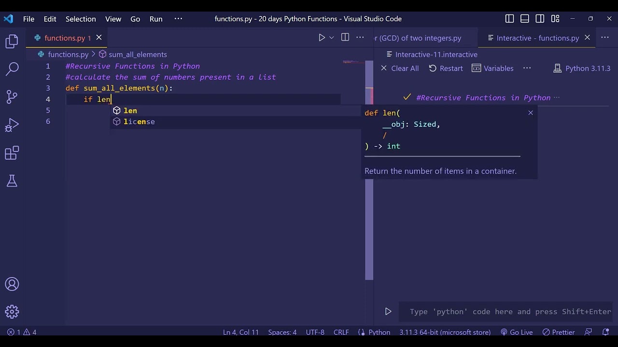Click line 3 def sum_all_elements code
618x347 pixels.
119,88
